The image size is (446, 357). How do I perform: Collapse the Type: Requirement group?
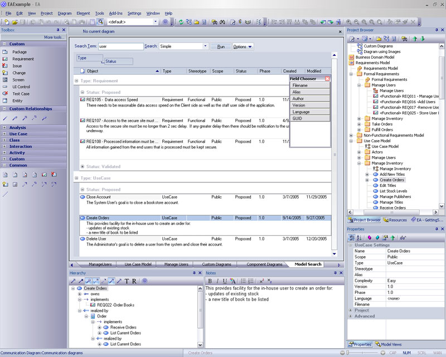(x=76, y=81)
